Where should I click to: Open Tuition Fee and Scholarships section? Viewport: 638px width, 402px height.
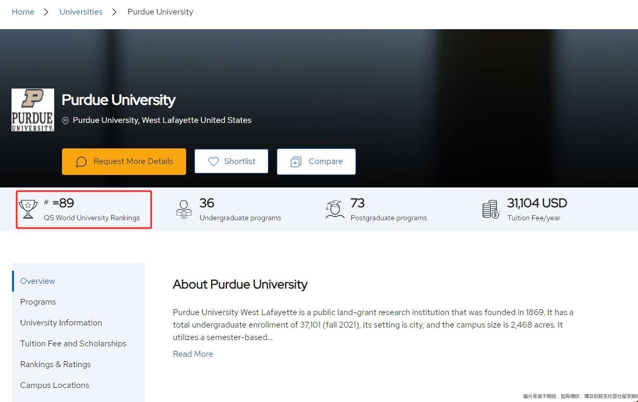tap(73, 344)
